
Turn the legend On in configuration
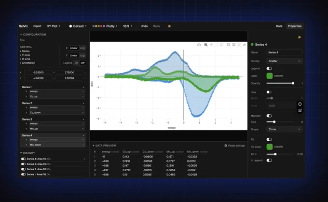tap(77, 63)
